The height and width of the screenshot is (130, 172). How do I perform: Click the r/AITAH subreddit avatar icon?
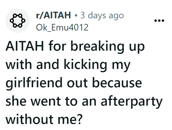coord(17,20)
